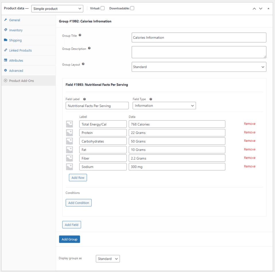Enable the Virtual checkbox

pos(102,8)
